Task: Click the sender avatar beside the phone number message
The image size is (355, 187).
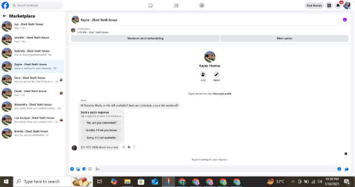Action: tap(74, 148)
